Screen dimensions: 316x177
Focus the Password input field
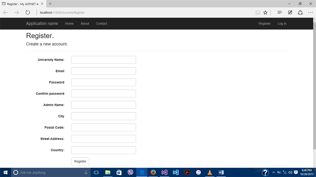pos(104,82)
